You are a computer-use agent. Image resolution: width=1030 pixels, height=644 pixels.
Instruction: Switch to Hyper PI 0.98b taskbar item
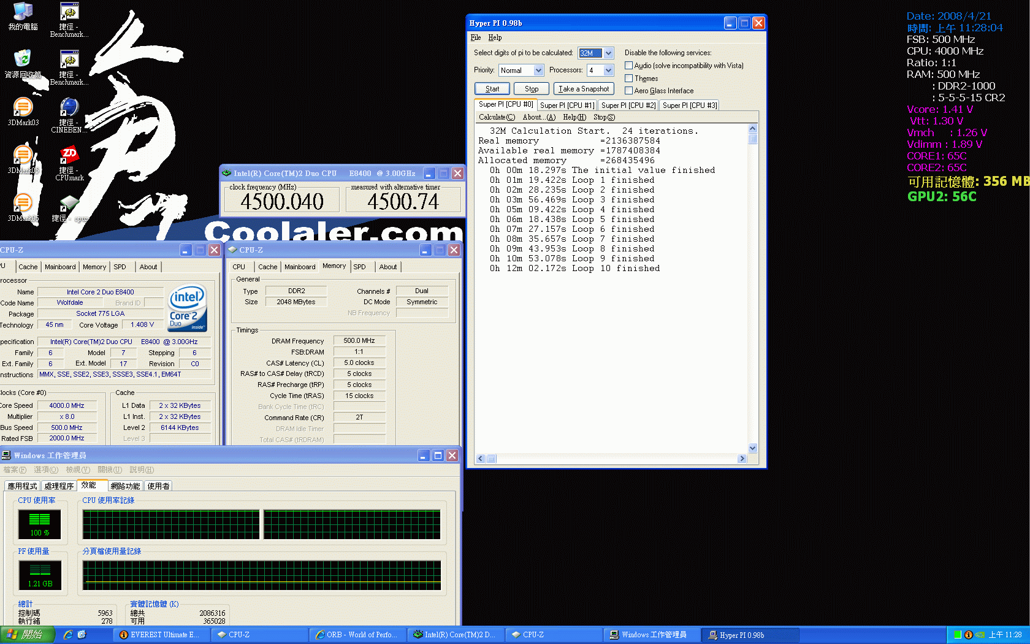click(x=750, y=635)
